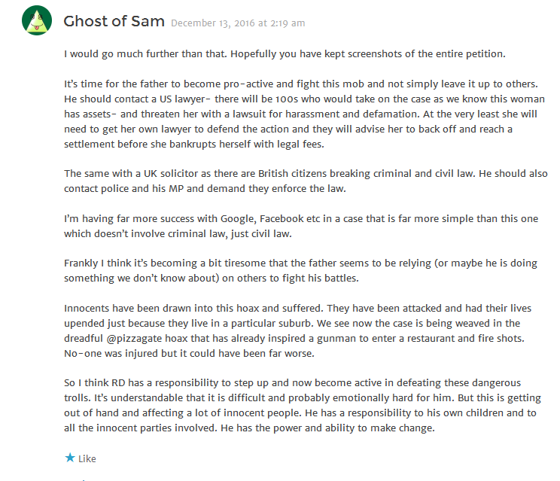Click the blue Like star icon
Viewport: 560px width, 481px height.
pyautogui.click(x=70, y=458)
